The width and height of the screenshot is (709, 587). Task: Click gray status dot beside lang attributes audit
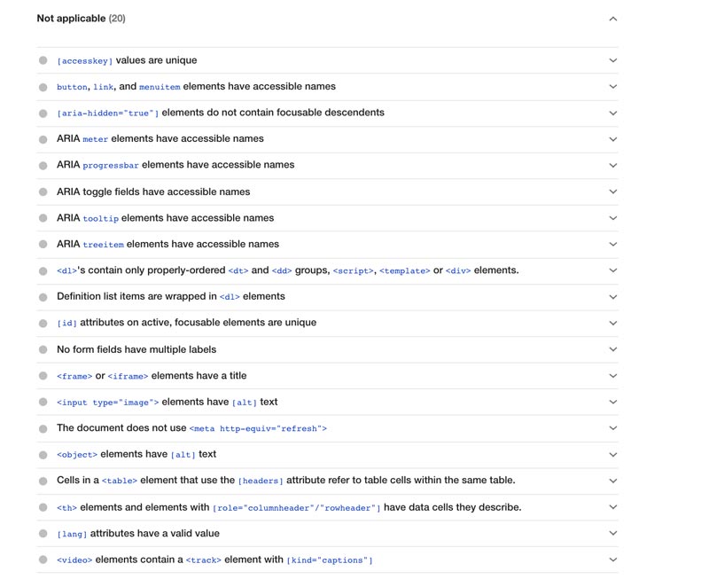pyautogui.click(x=43, y=534)
